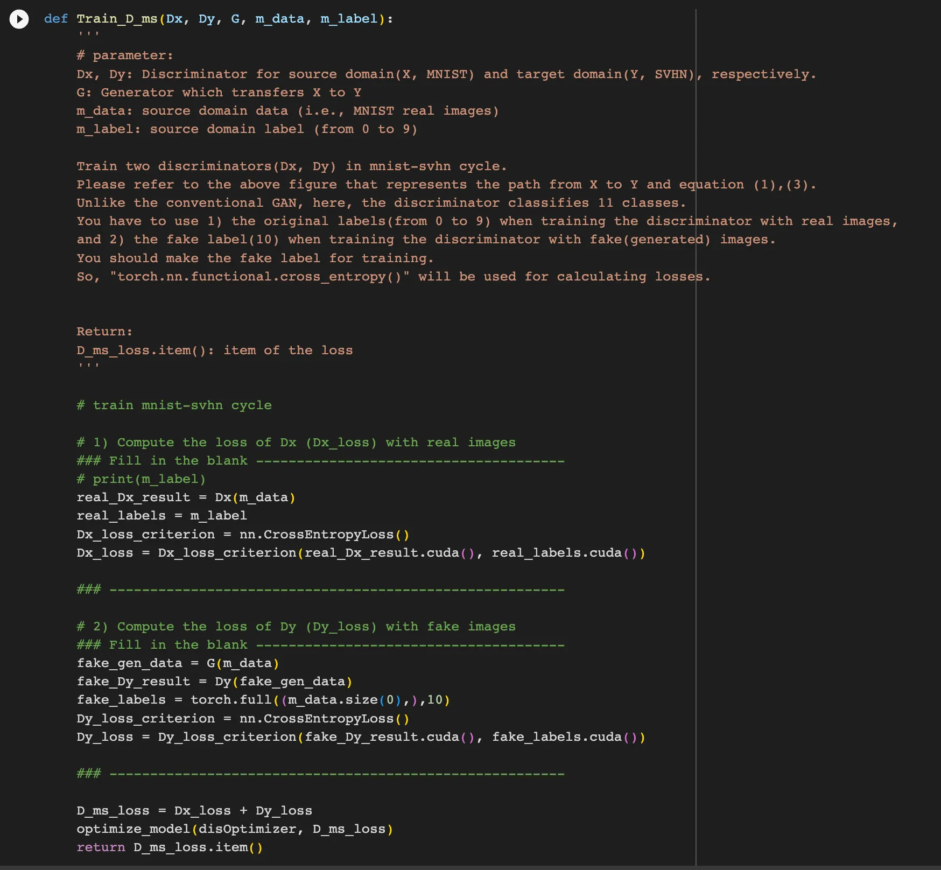The image size is (941, 870).
Task: Click the 'Return:' docstring line
Action: 104,332
